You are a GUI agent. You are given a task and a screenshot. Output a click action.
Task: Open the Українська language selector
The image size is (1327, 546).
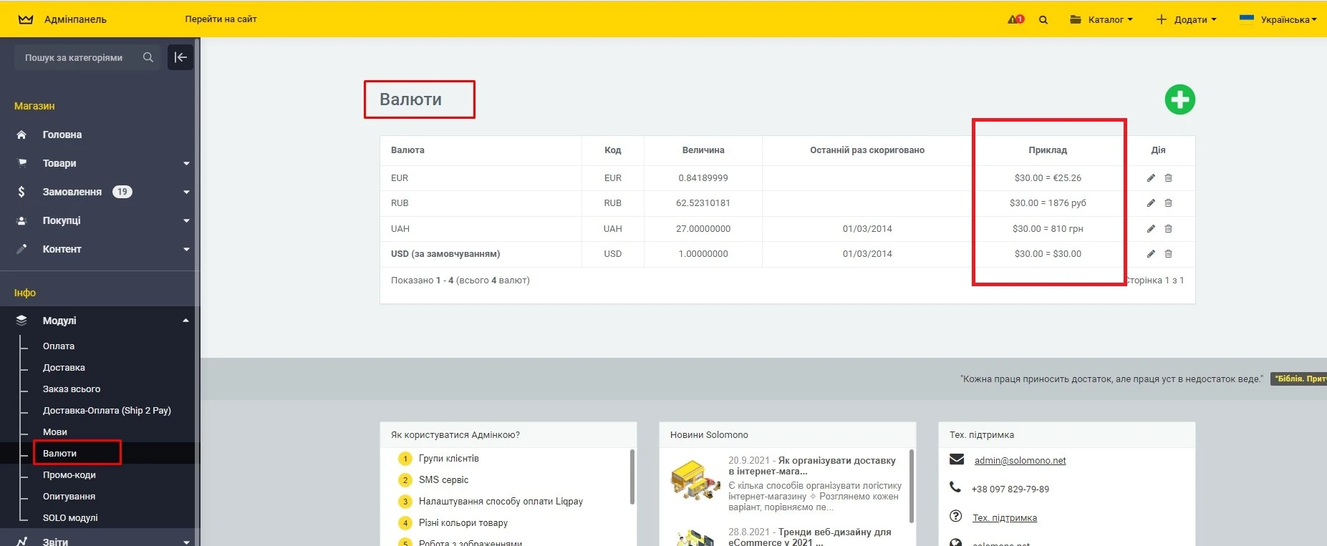tap(1278, 20)
